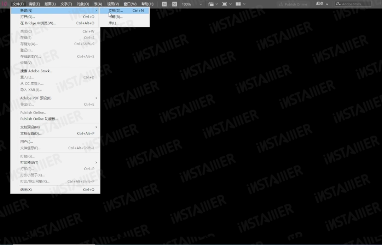Viewport: 382px width, 245px height.
Task: Select 打开(O)... from File menu
Action: tap(55, 17)
